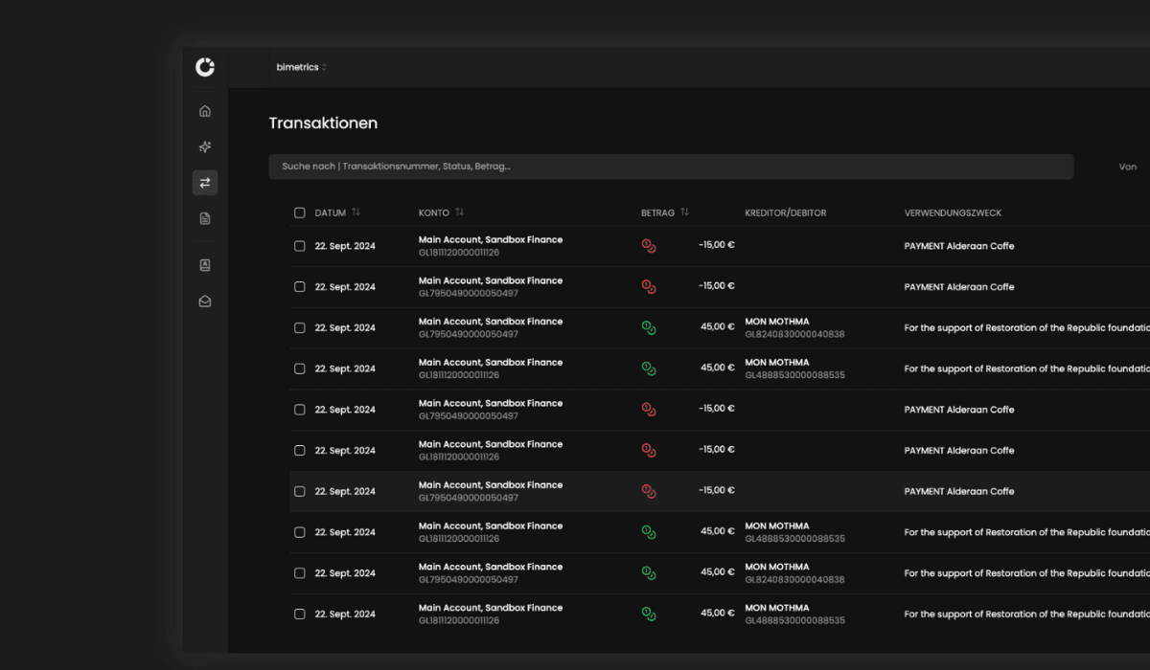Check the first transaction row checkbox
This screenshot has width=1150, height=670.
(300, 246)
